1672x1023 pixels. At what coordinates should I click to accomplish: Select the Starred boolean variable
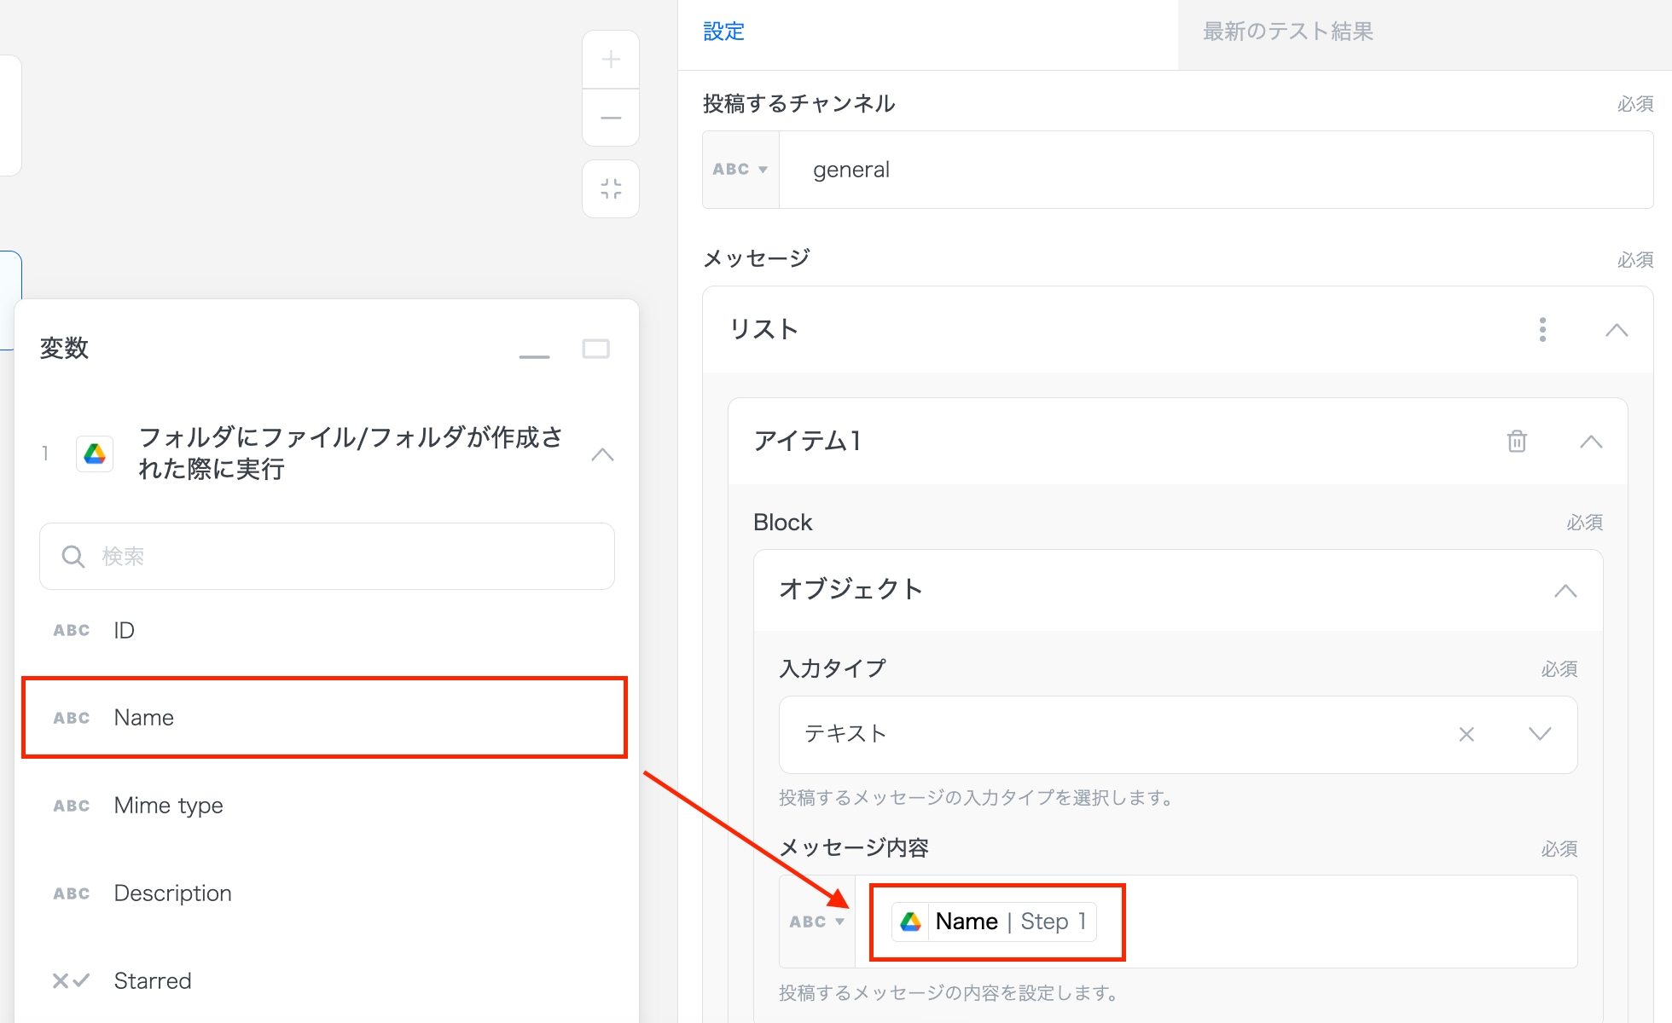152,980
